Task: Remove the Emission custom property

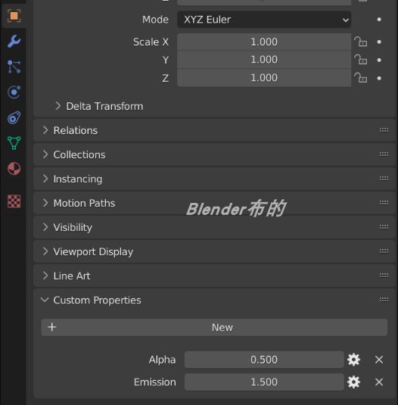Action: 379,382
